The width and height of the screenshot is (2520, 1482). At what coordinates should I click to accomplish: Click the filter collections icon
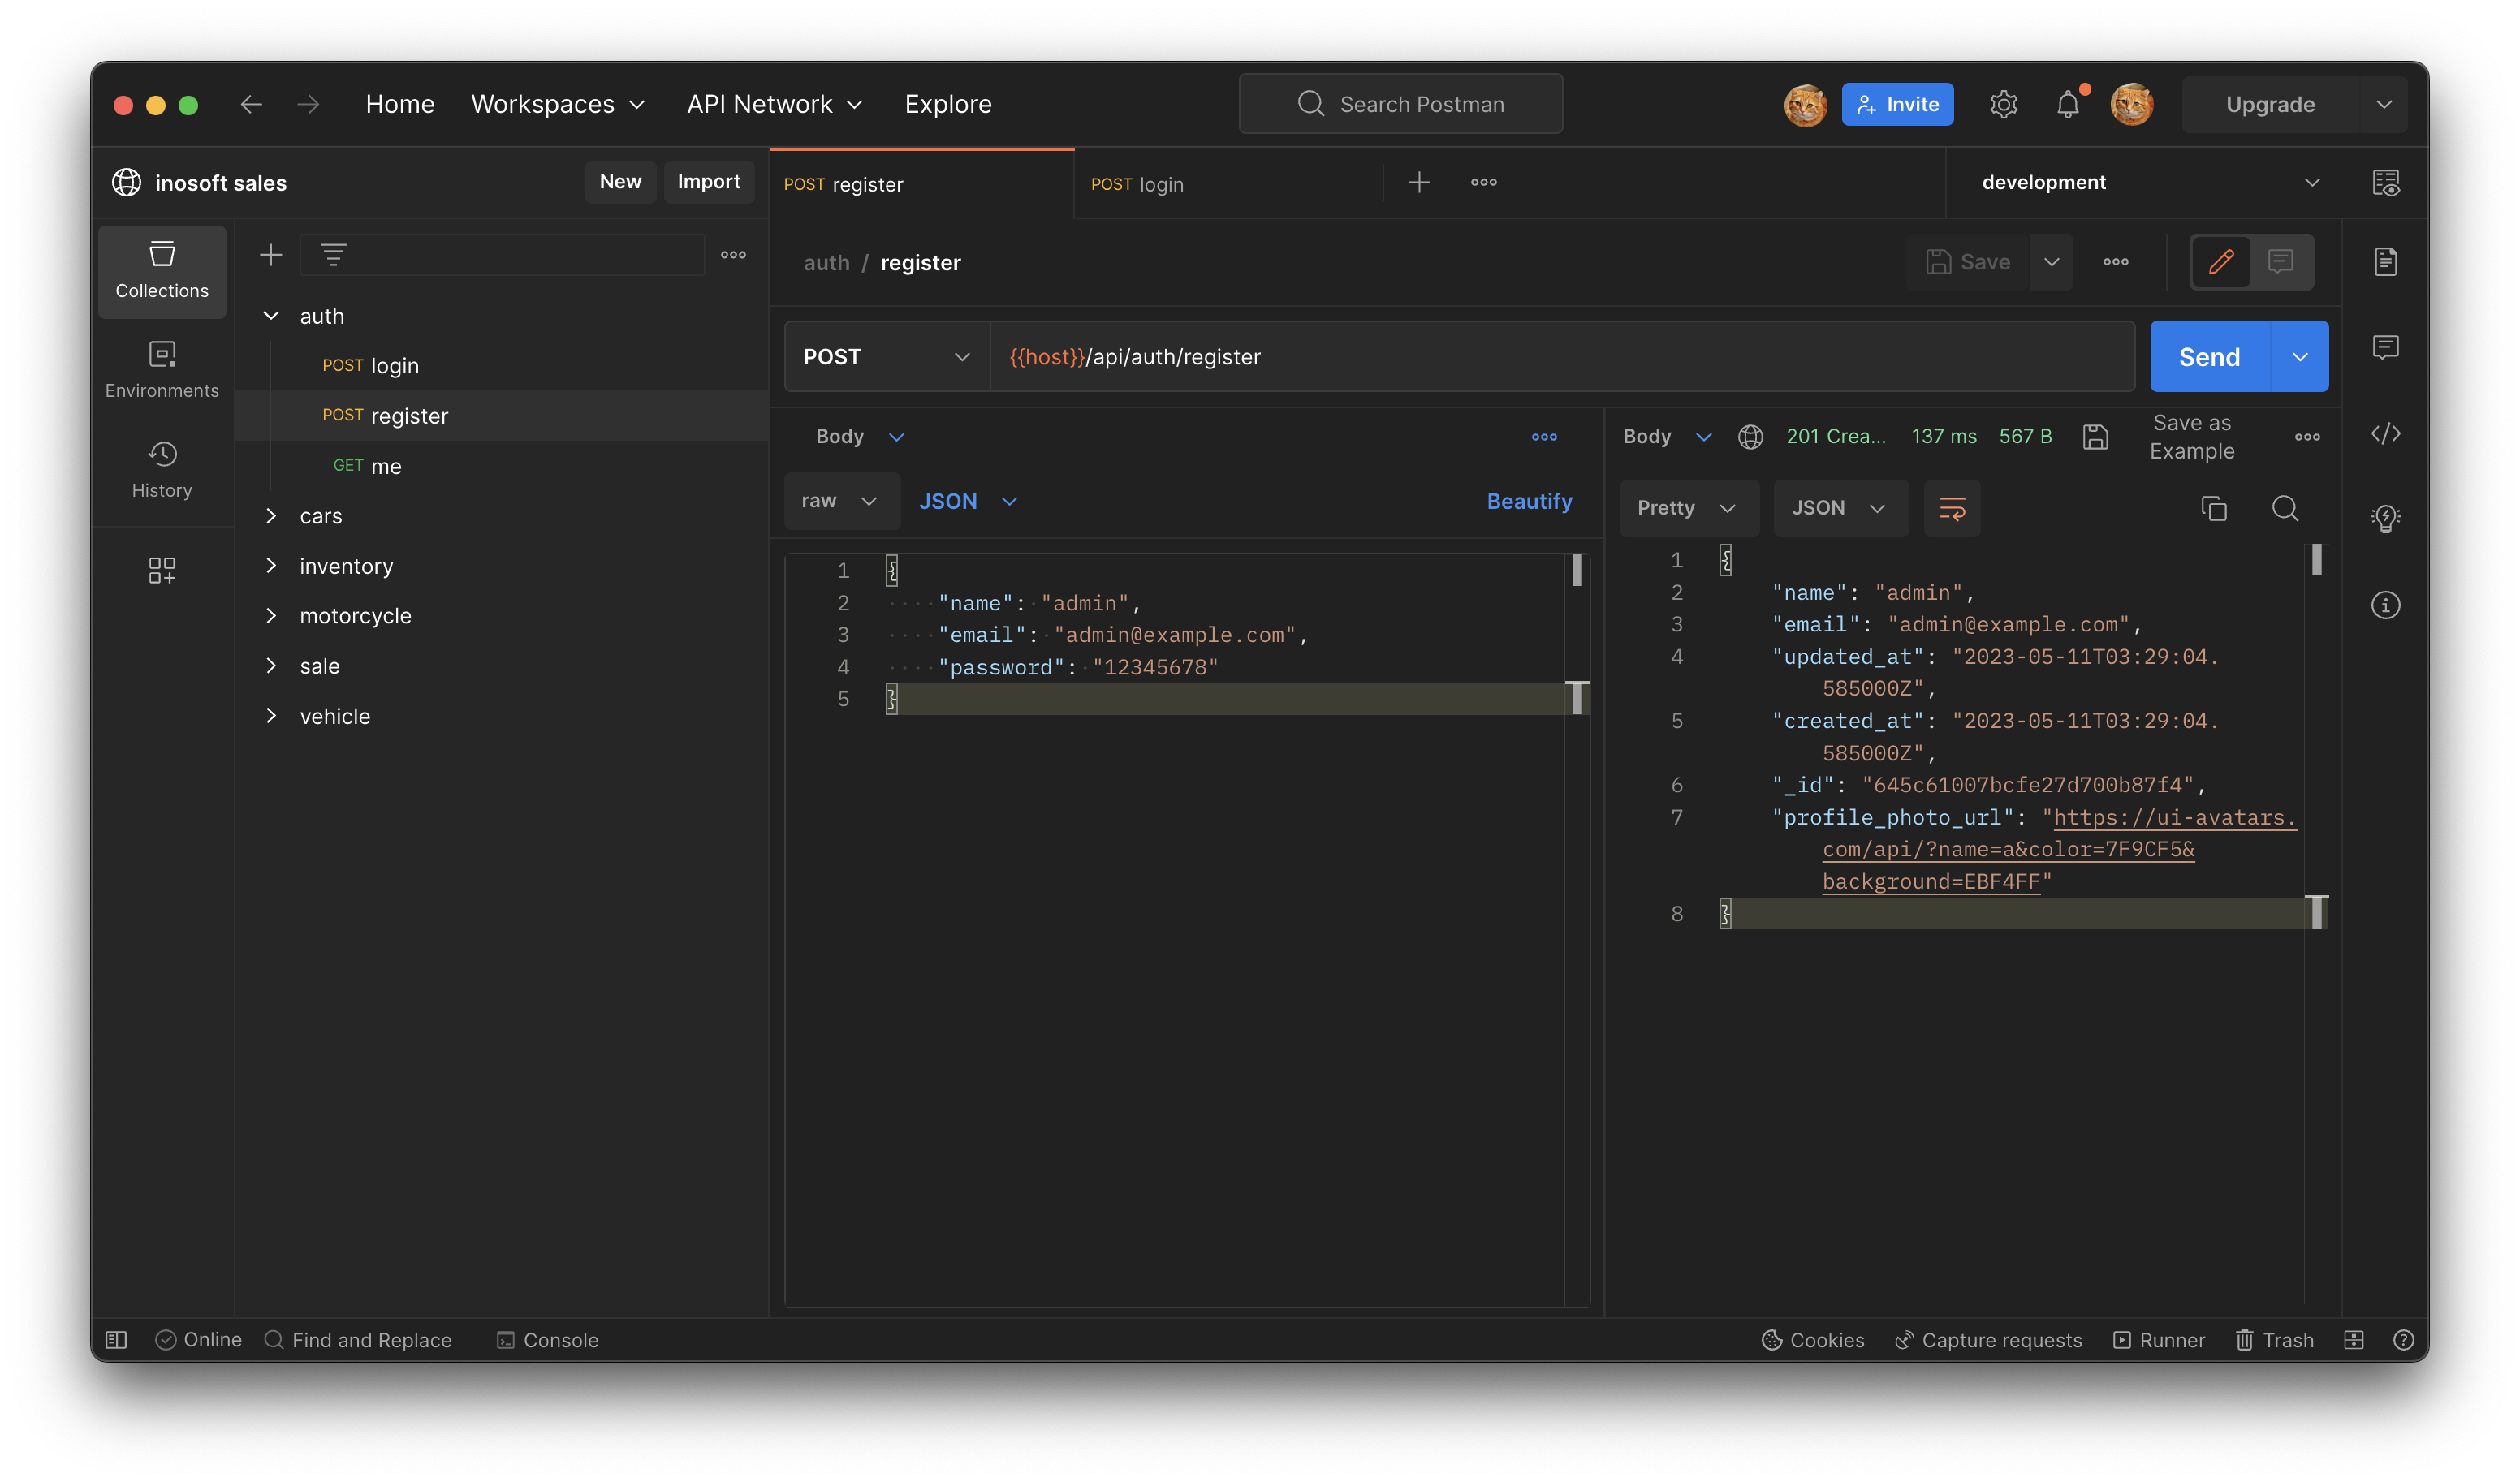[x=333, y=255]
